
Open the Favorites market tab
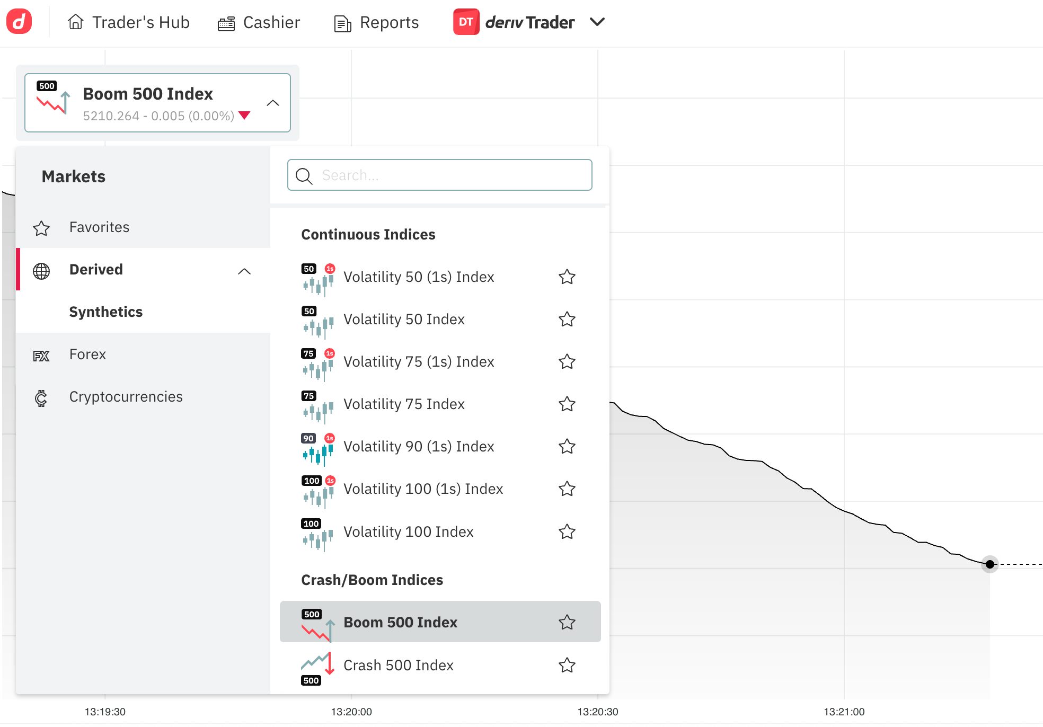[99, 227]
